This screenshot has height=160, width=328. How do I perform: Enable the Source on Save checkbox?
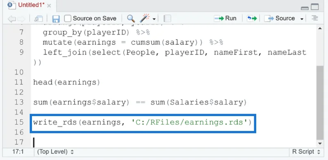(68, 18)
